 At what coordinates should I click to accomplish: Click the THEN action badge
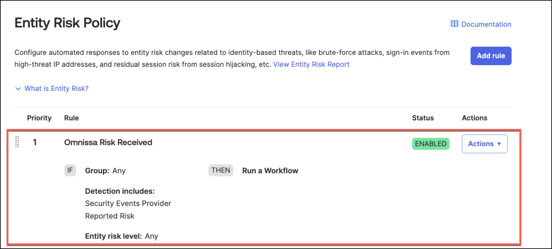click(x=220, y=170)
